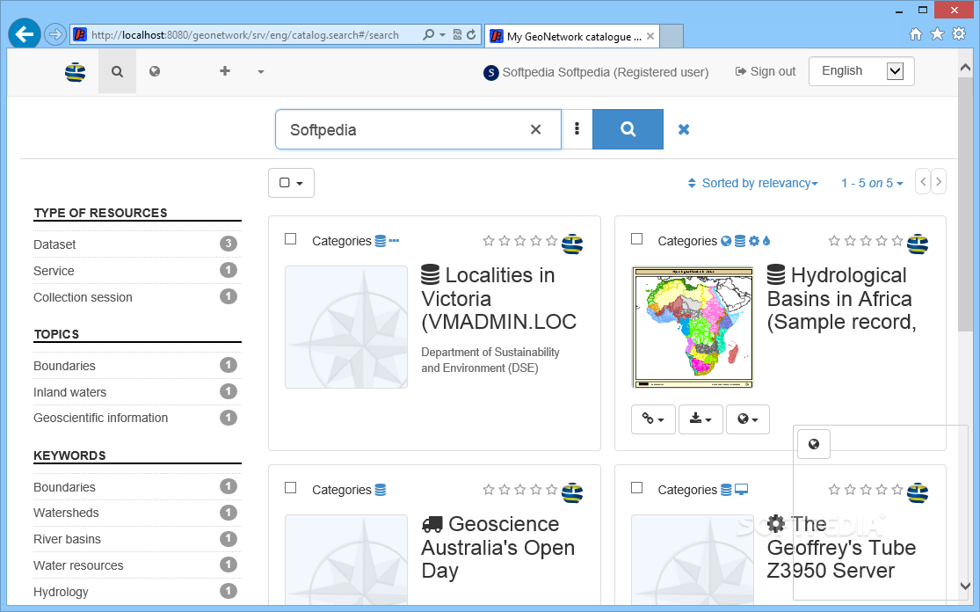
Task: Tick checkbox for Geoscience Australia's Open Day record
Action: tap(291, 488)
